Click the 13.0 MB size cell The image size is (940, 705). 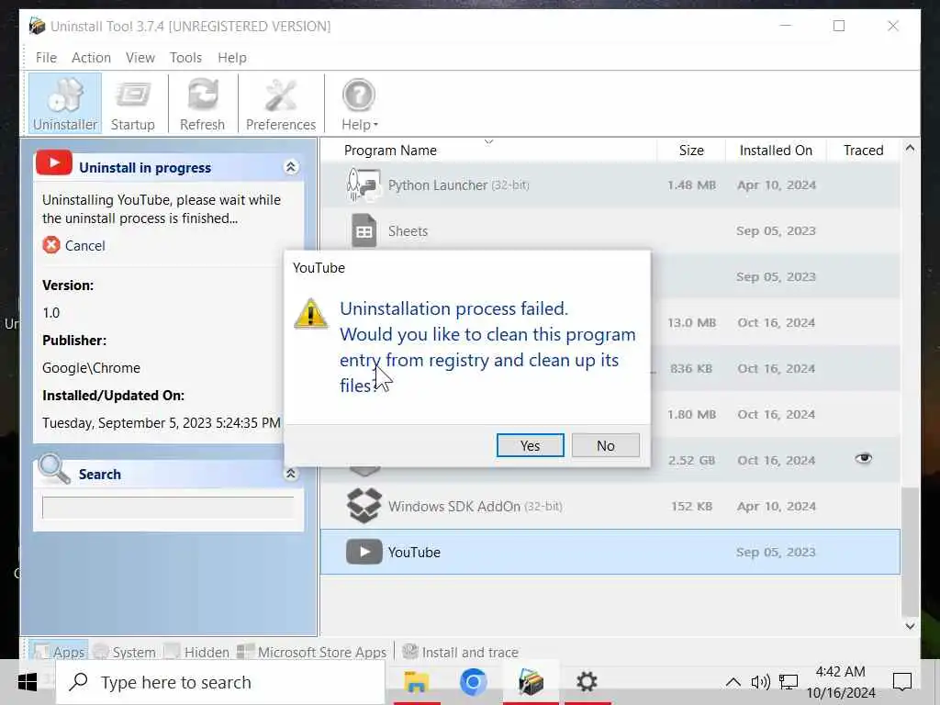pyautogui.click(x=692, y=322)
